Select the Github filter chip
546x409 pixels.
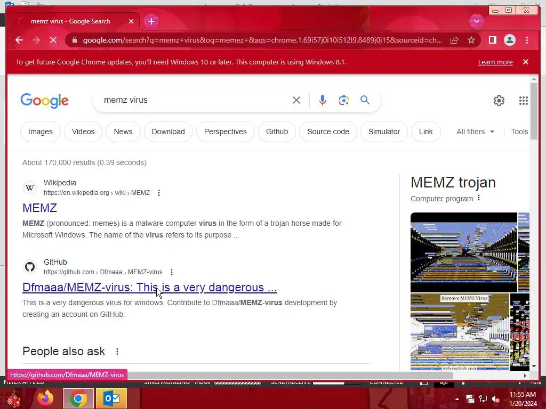pos(277,132)
